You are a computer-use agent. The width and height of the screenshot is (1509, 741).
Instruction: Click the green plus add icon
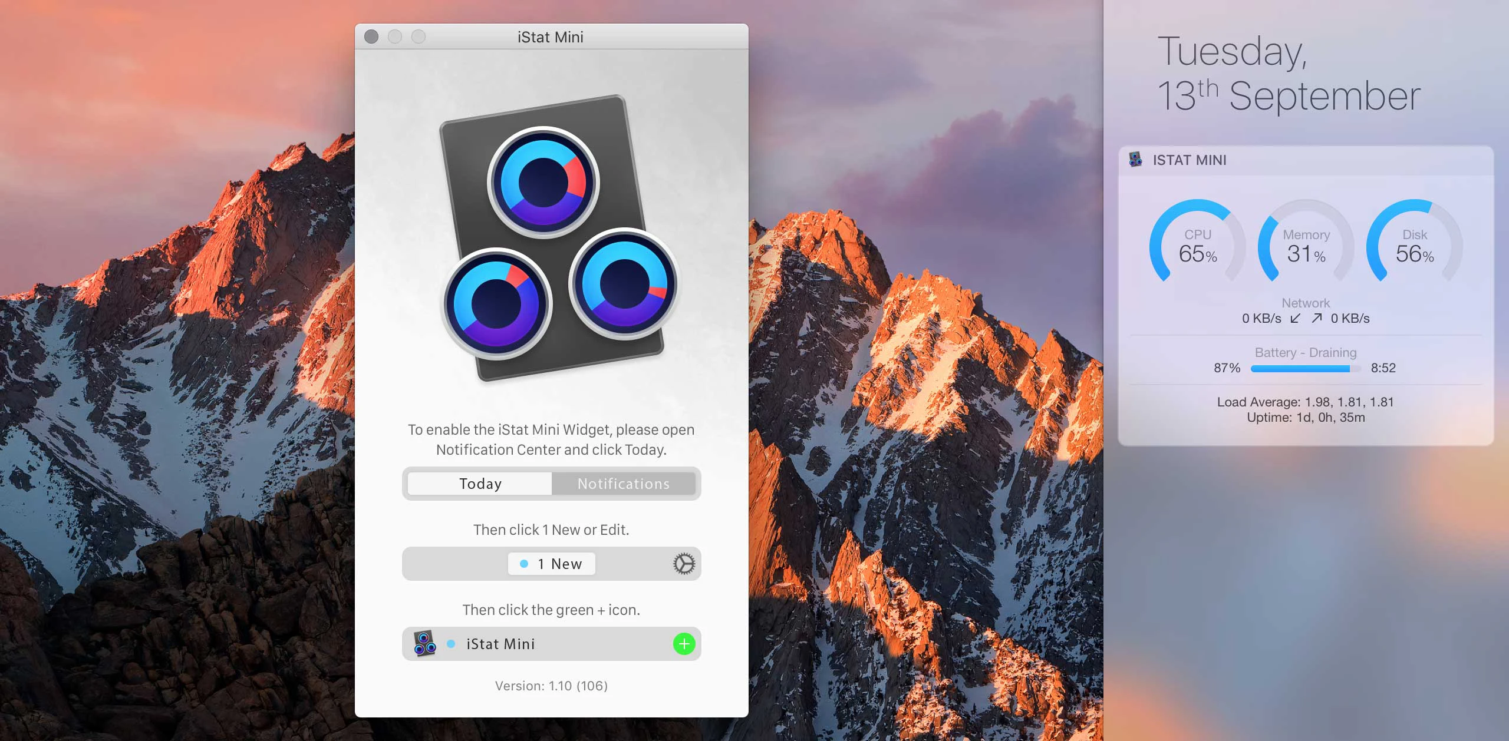click(684, 644)
